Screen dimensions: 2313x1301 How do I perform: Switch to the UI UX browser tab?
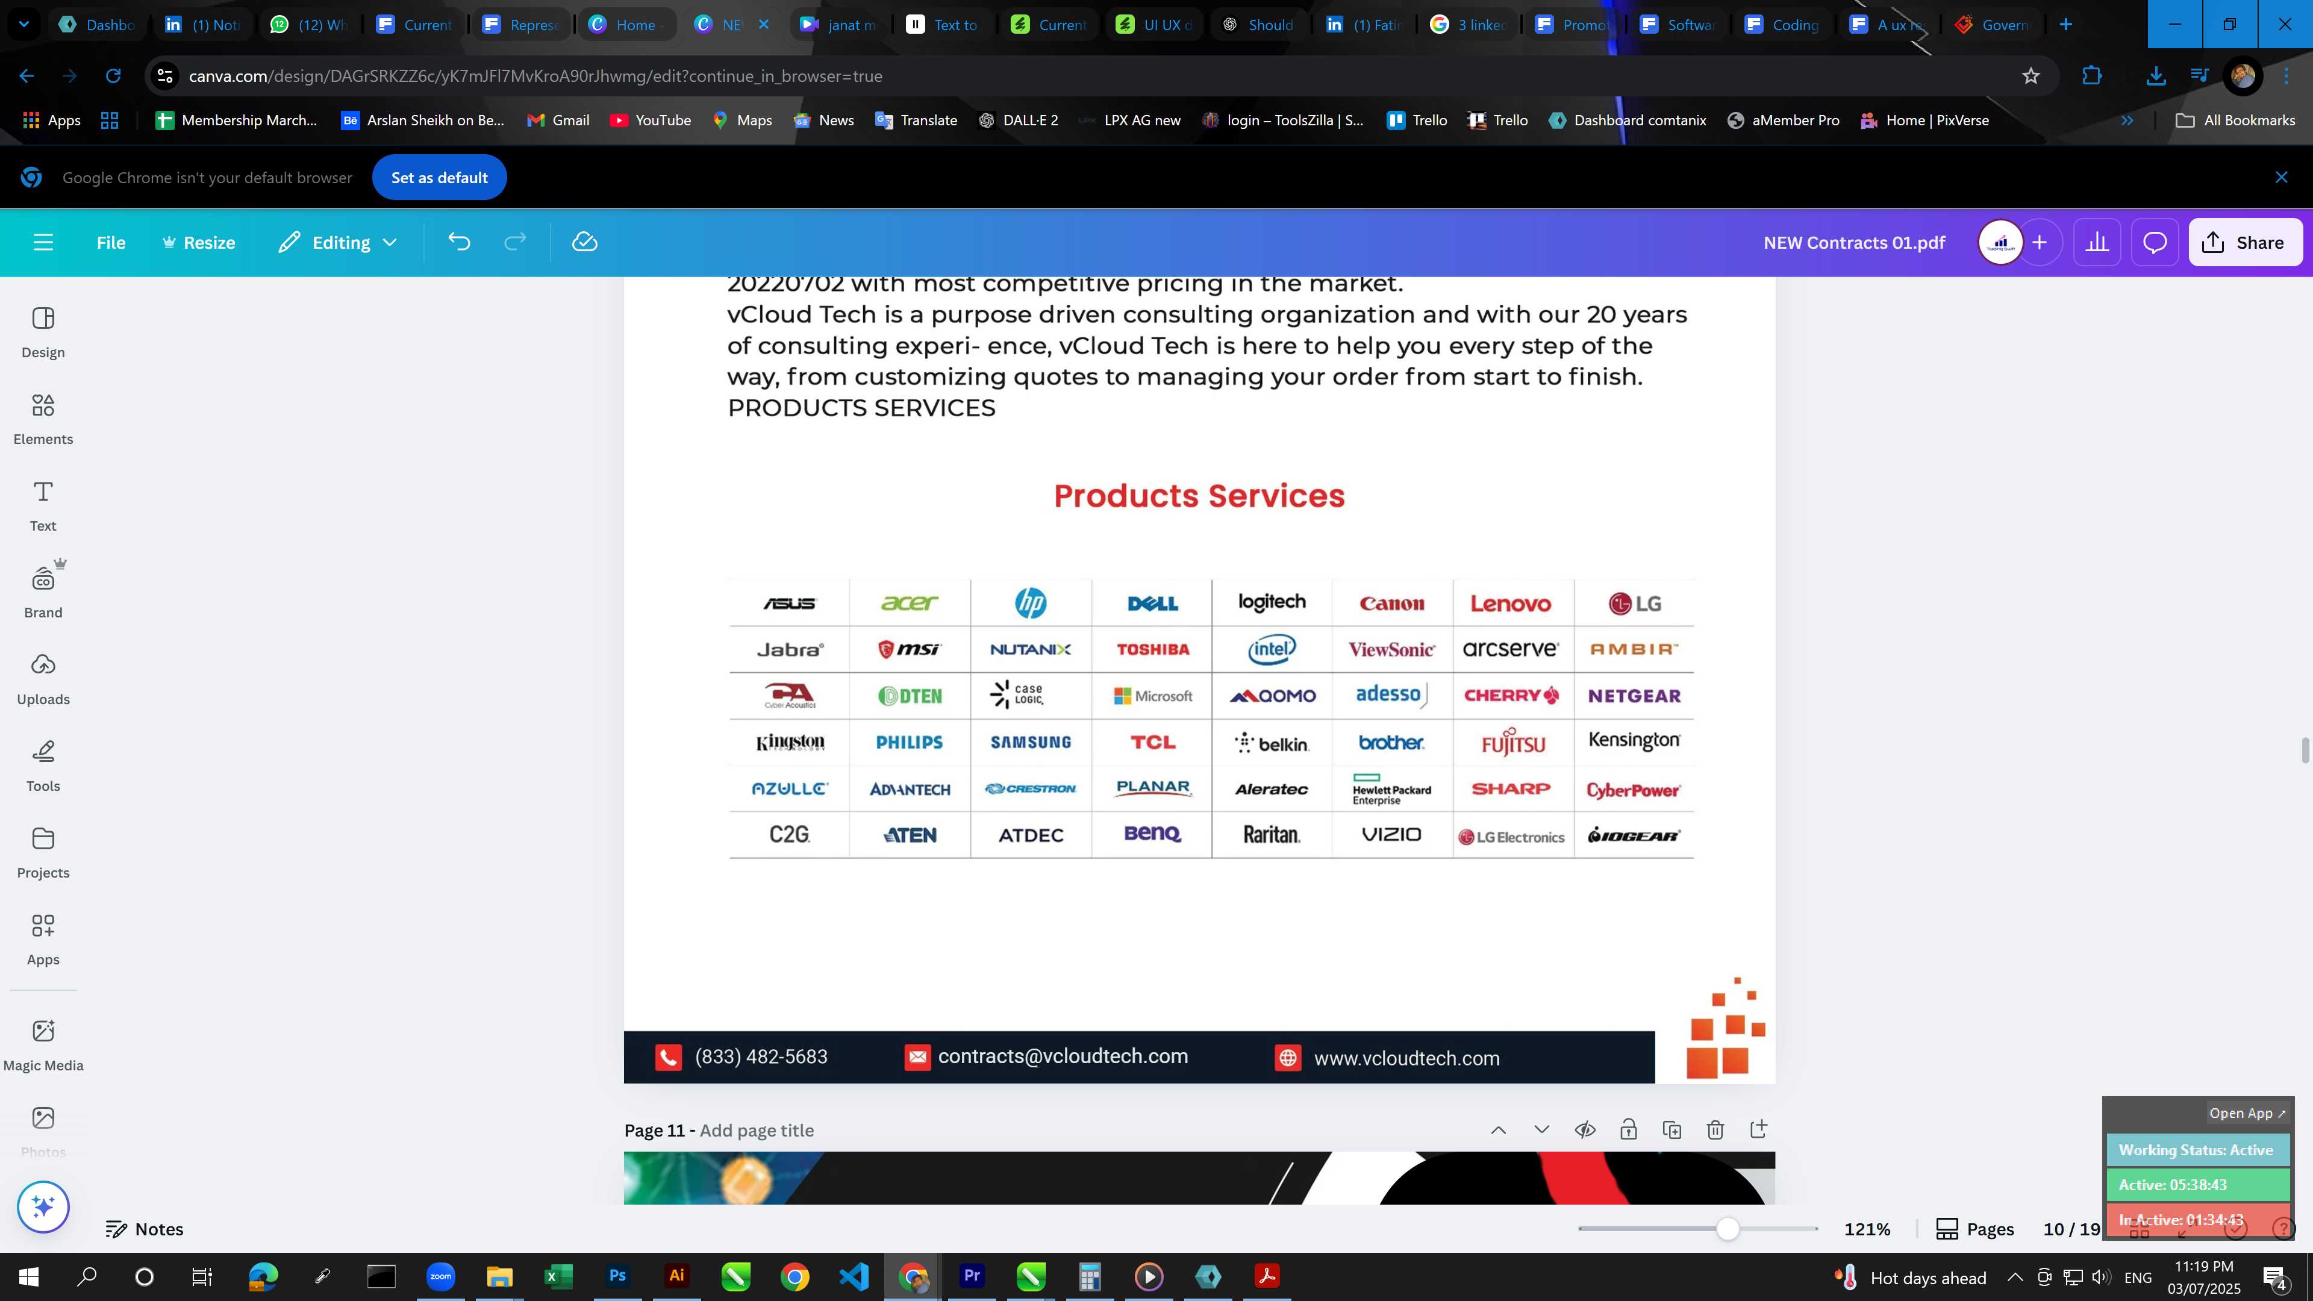pyautogui.click(x=1154, y=24)
